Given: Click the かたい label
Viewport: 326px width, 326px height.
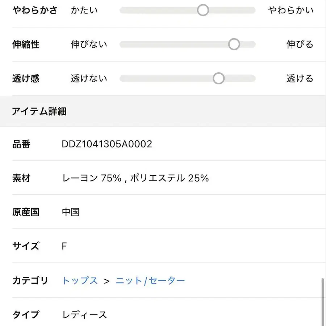Looking at the screenshot, I should click(x=84, y=10).
